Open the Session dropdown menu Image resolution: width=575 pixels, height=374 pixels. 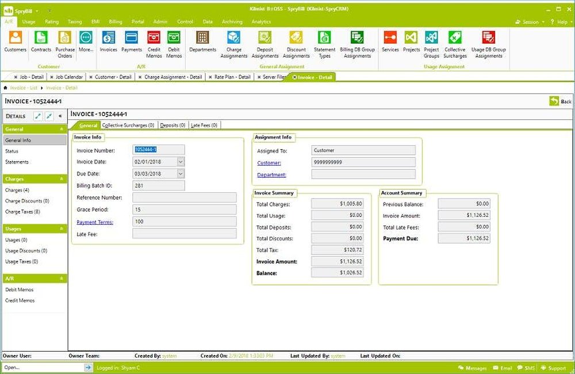click(x=530, y=21)
